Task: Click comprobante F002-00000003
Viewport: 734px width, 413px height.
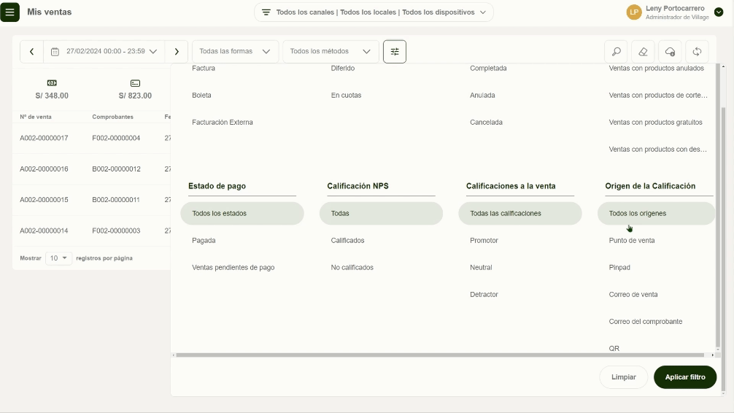Action: click(x=116, y=231)
